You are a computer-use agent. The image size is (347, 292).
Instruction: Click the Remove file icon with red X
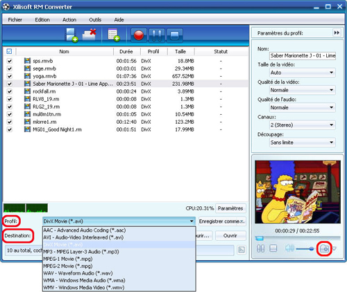click(90, 35)
